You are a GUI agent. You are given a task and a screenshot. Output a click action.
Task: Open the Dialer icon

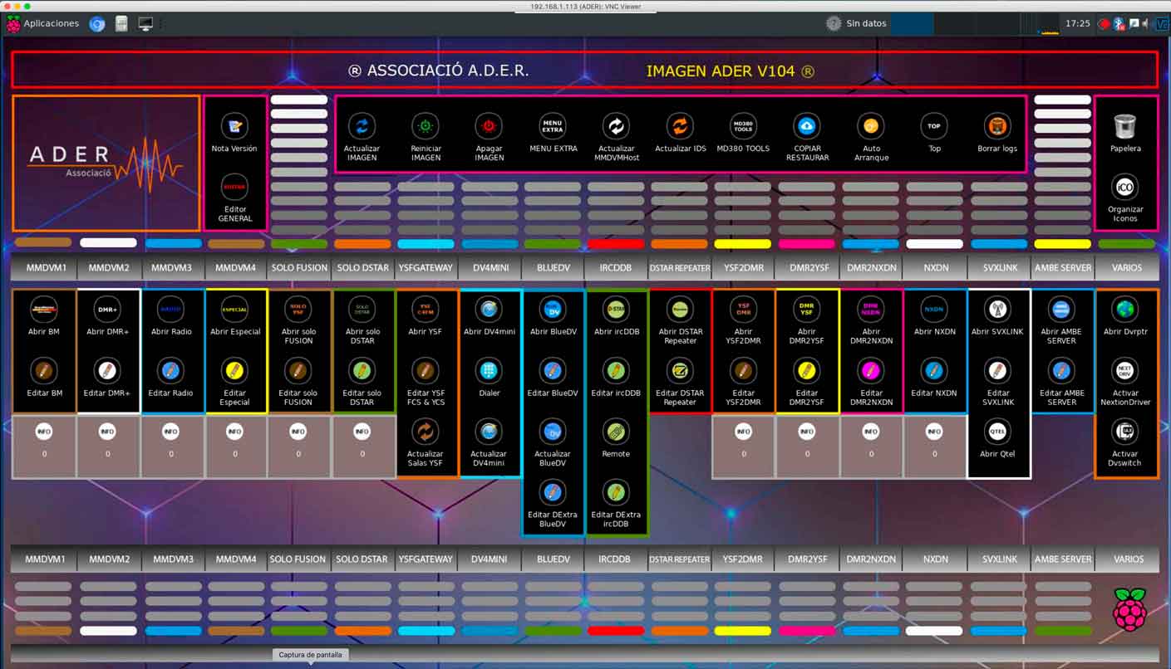489,371
